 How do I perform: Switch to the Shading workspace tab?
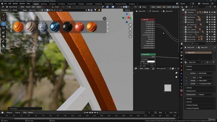click(x=81, y=4)
